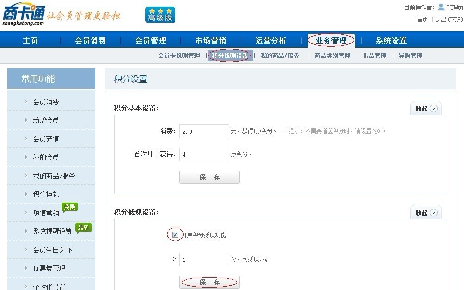The width and height of the screenshot is (464, 290).
Task: Toggle the 开启积分抵现功能 checkbox
Action: tap(175, 235)
